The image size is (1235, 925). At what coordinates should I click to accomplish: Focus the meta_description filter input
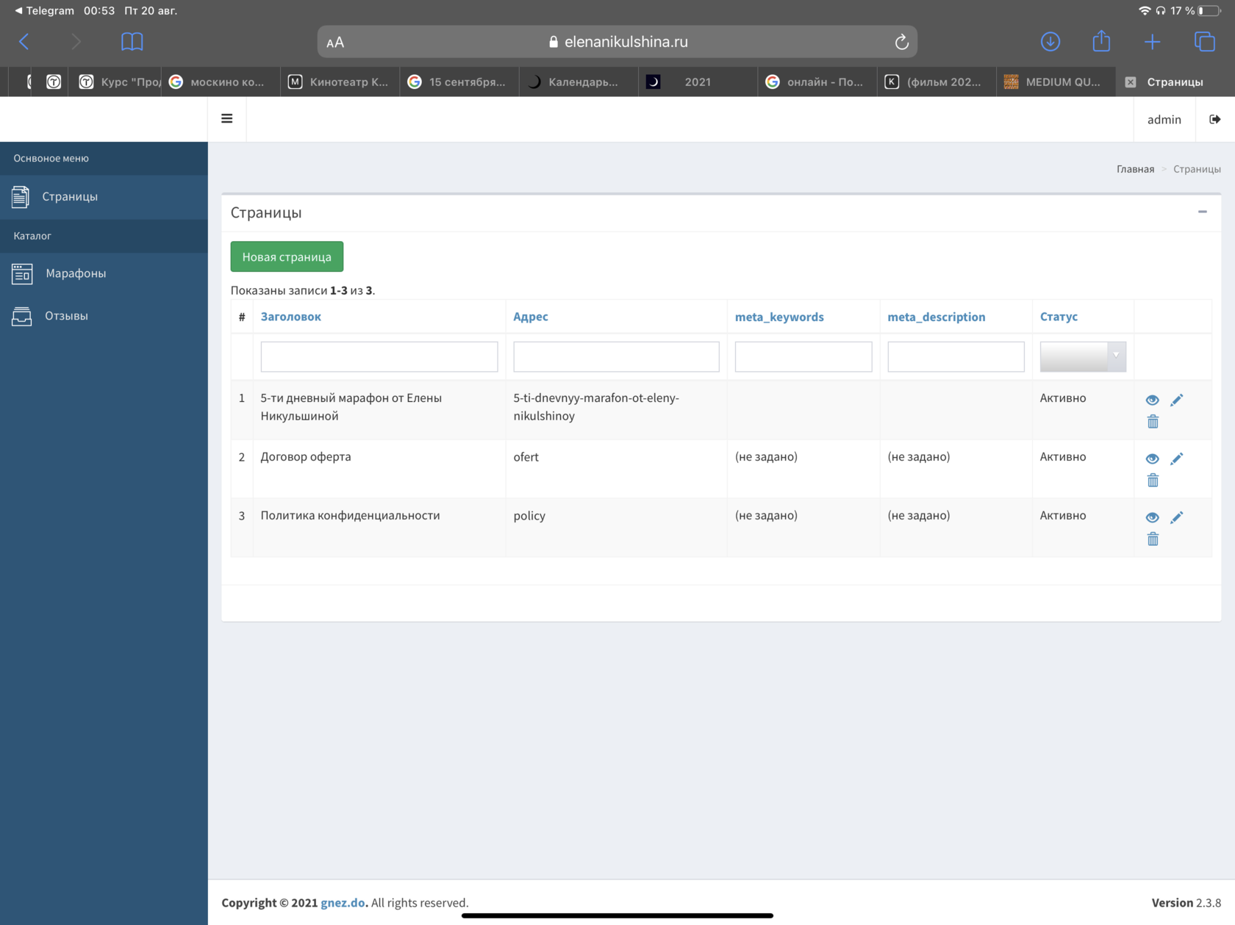(x=956, y=356)
